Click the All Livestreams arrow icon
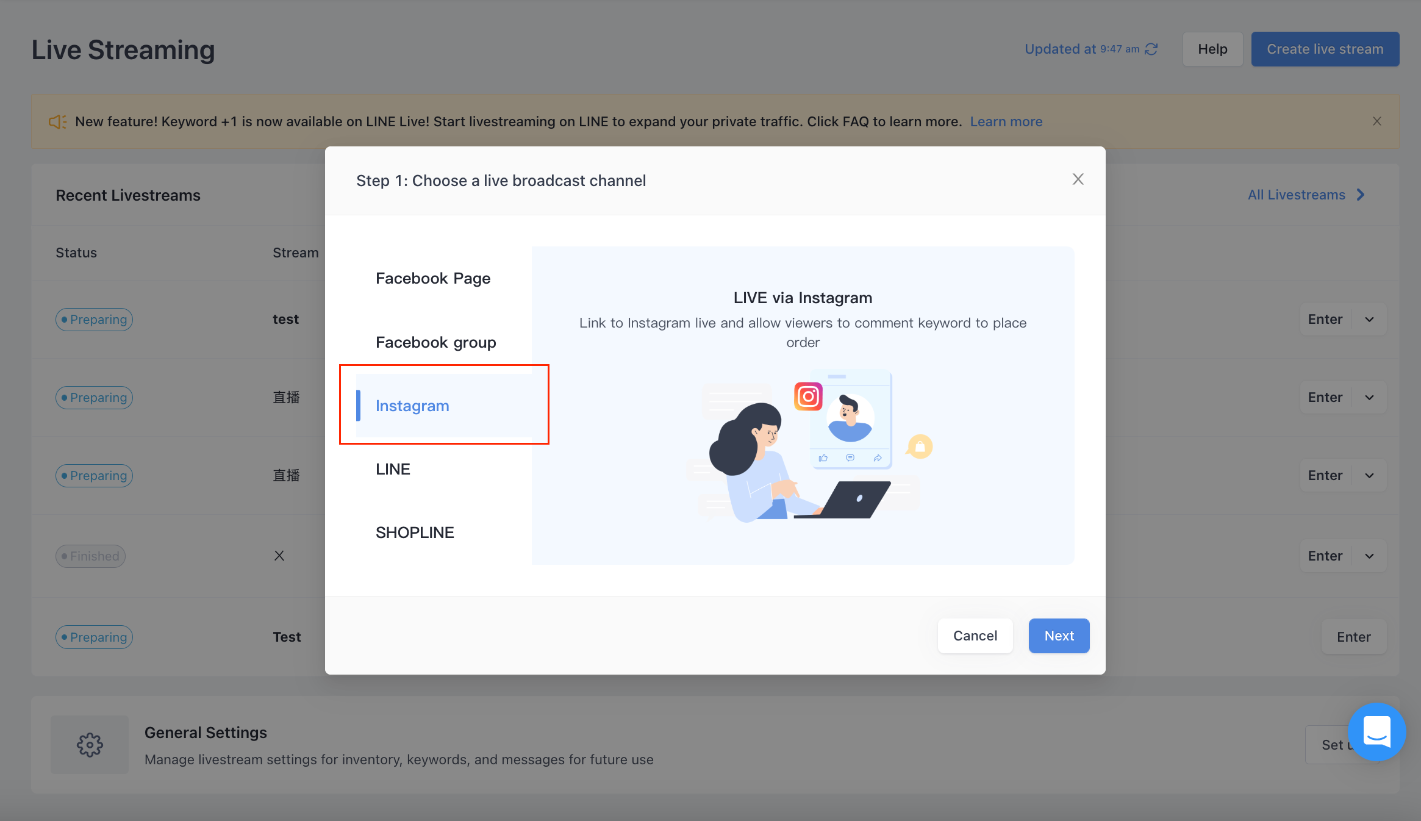This screenshot has width=1421, height=821. tap(1361, 195)
